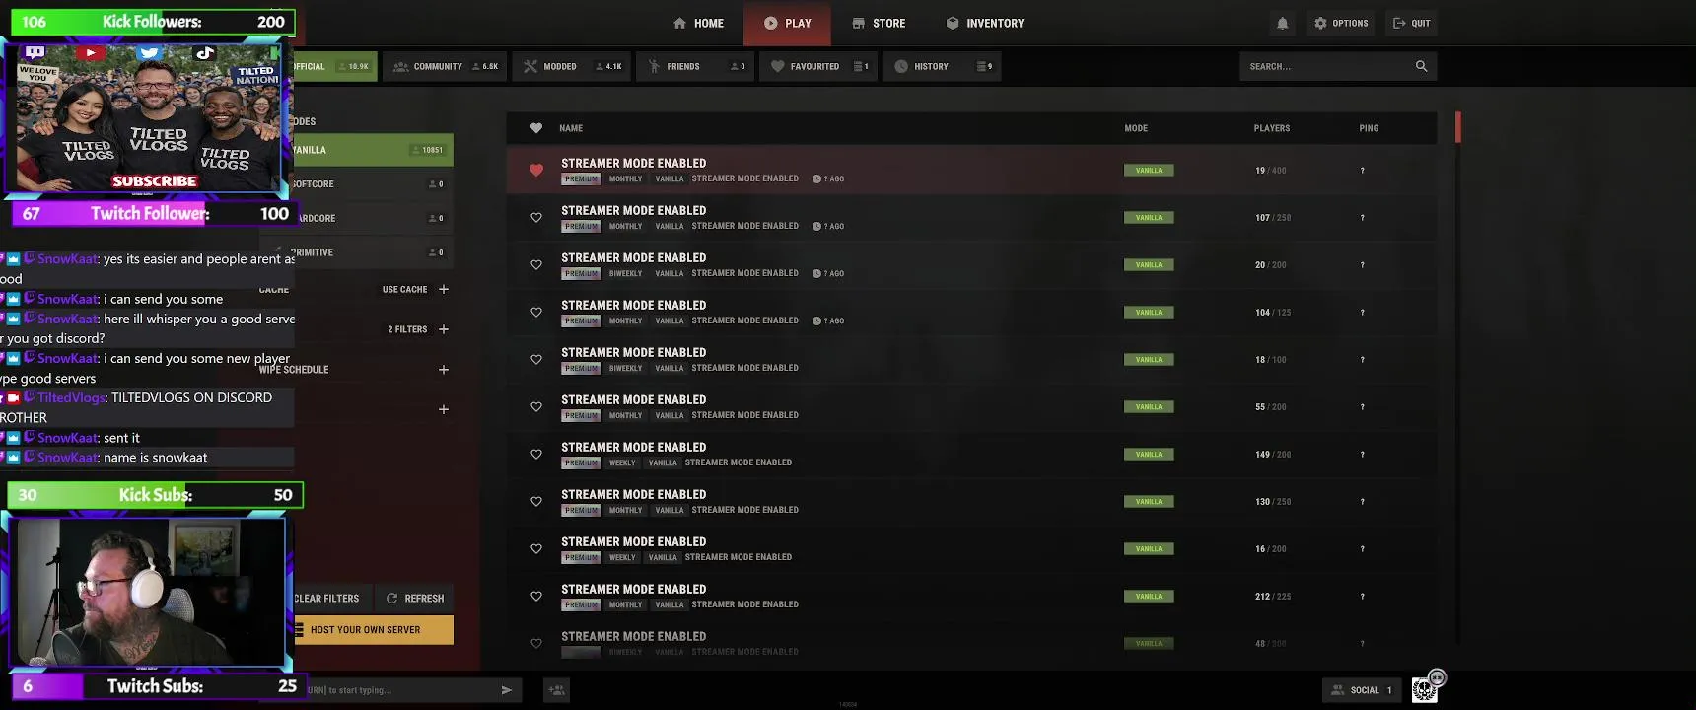The height and width of the screenshot is (710, 1696).
Task: Click the Modded wrench icon
Action: click(x=530, y=66)
